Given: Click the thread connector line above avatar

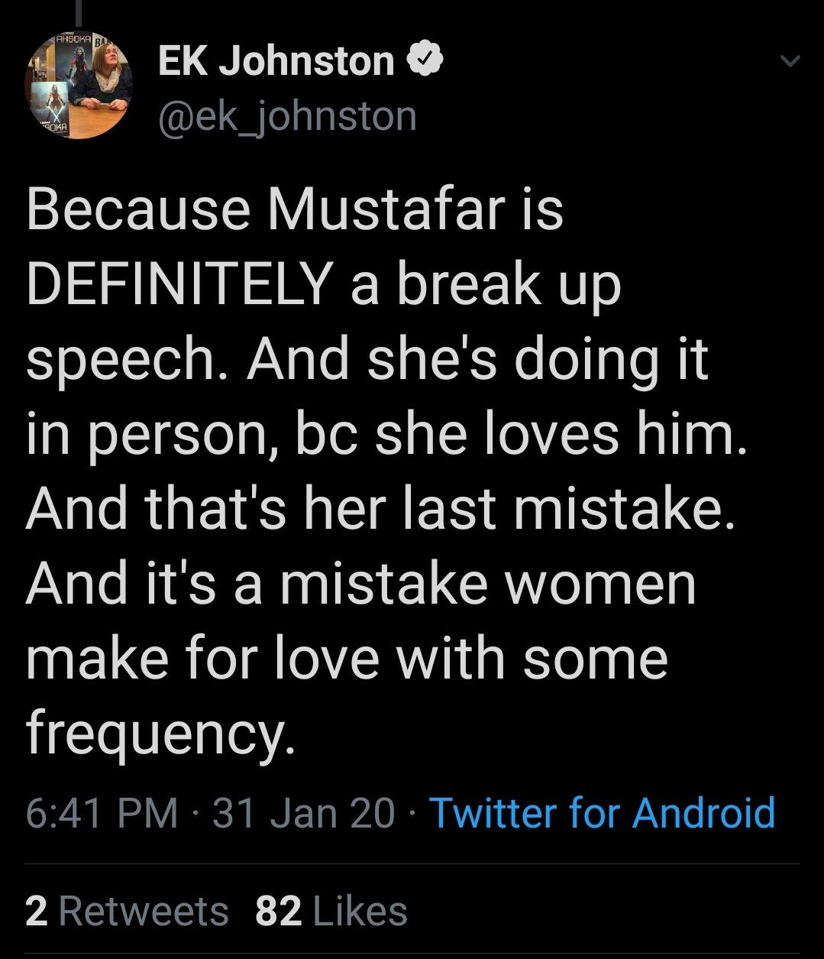Looking at the screenshot, I should [x=79, y=15].
